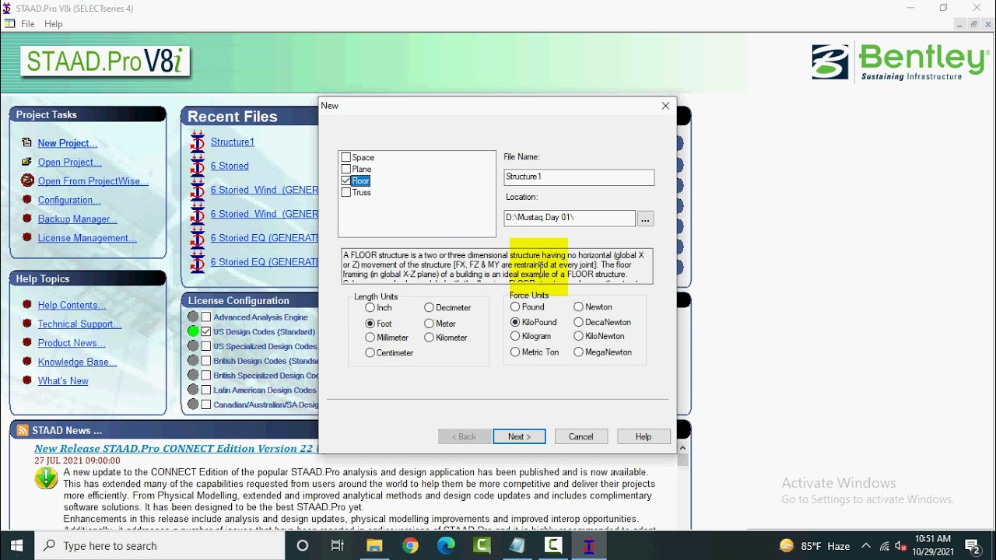Image resolution: width=996 pixels, height=560 pixels.
Task: Toggle US Design Codes (Standard) checkbox
Action: point(206,331)
